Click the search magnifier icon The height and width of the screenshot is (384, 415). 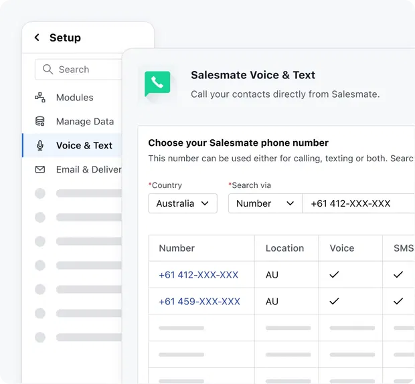tap(48, 70)
